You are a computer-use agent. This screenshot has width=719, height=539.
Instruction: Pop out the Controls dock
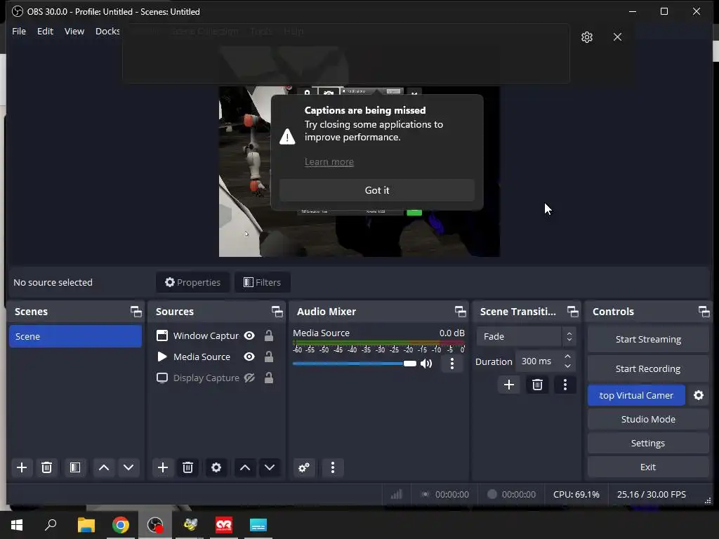coord(704,312)
